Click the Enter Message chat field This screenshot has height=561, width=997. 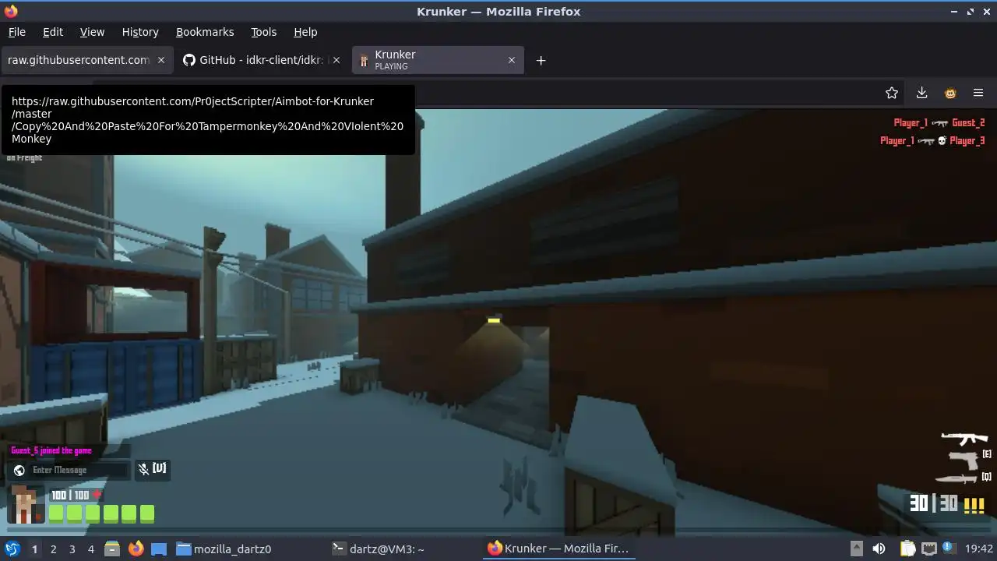coord(79,470)
